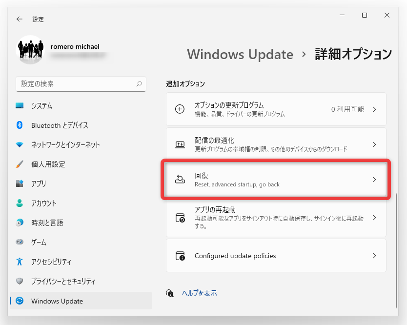Open the romero michael profile picture

(x=30, y=50)
